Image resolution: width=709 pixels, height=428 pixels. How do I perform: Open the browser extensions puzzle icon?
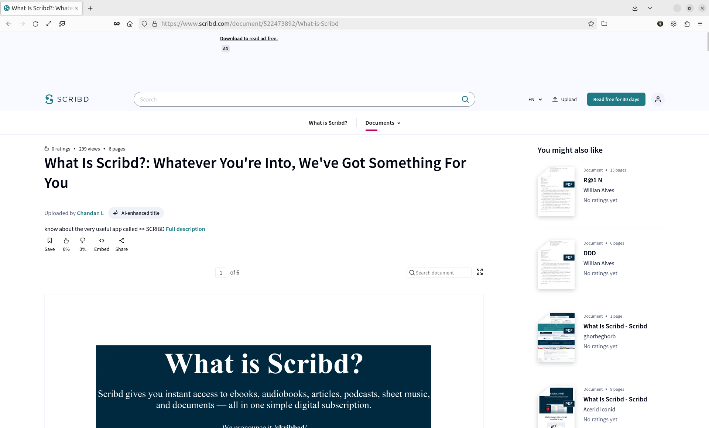coord(687,24)
